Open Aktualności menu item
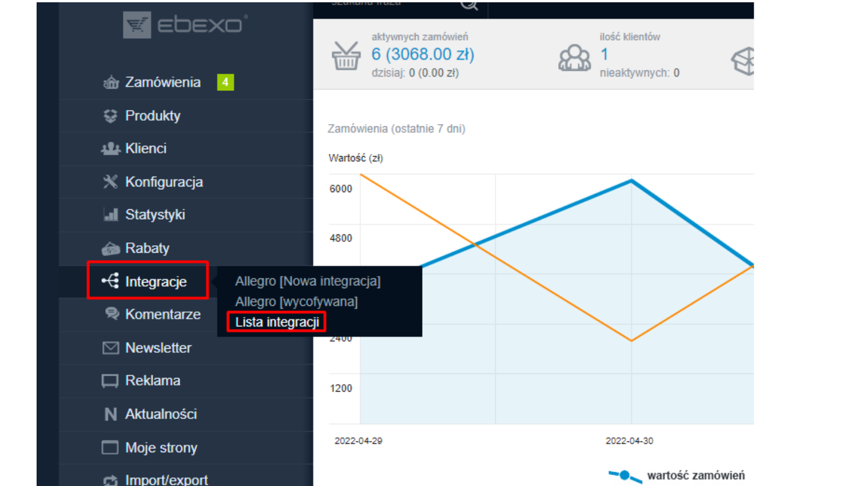Screen dimensions: 867x486 161,414
